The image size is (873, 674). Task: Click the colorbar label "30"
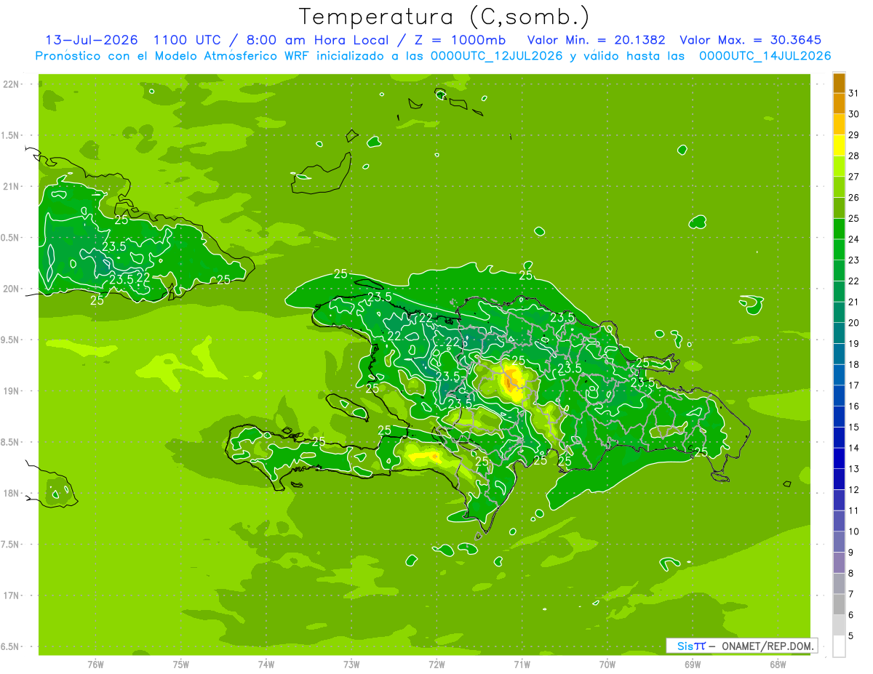click(x=854, y=114)
